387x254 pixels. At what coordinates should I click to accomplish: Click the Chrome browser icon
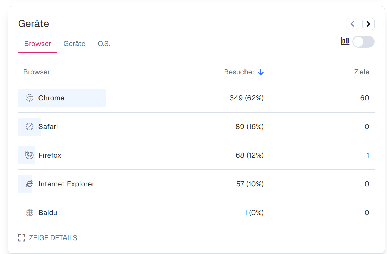point(30,98)
